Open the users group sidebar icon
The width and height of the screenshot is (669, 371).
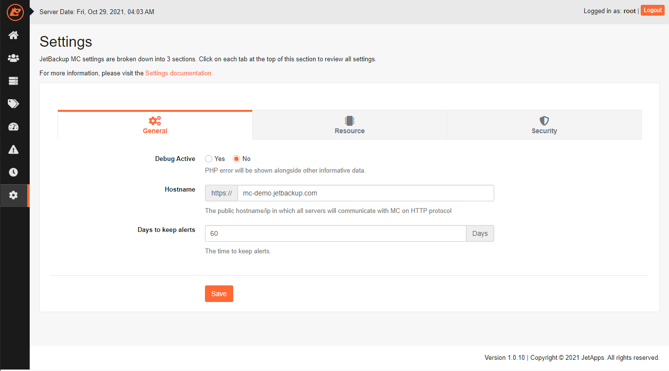pos(14,58)
